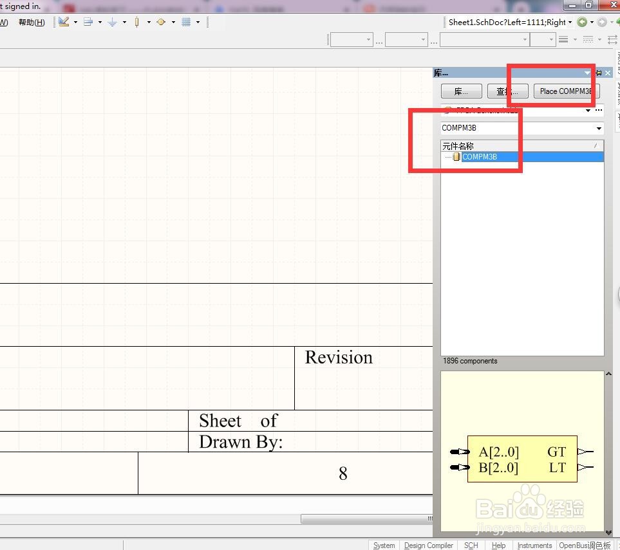Open the small font size combo box

tap(543, 39)
